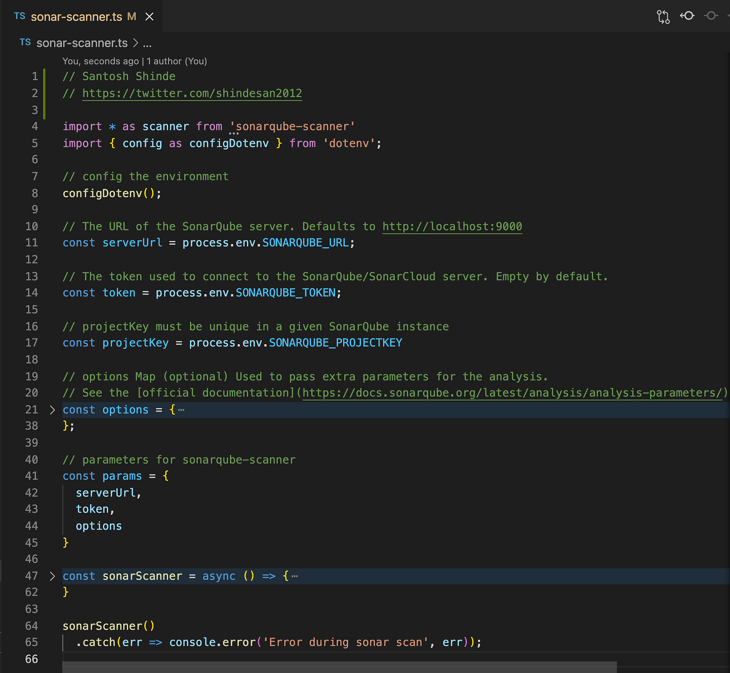The image size is (730, 673).
Task: Open the twitter.com/shindesan2012 link
Action: [x=192, y=93]
